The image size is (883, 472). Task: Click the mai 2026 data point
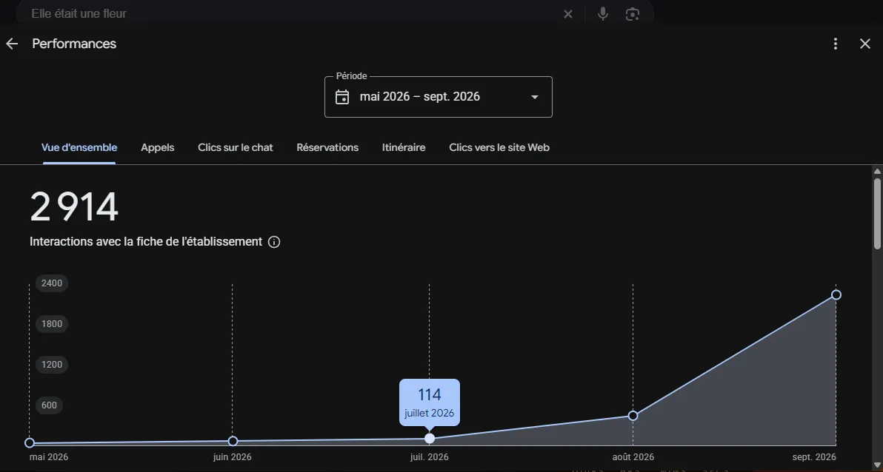pos(30,442)
